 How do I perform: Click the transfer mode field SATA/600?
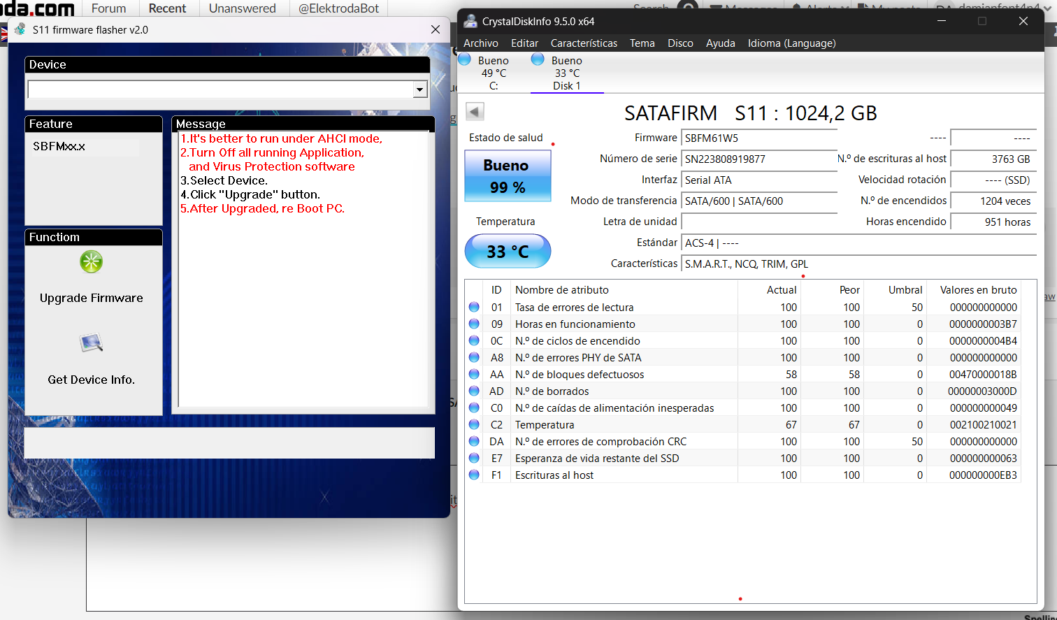tap(759, 201)
